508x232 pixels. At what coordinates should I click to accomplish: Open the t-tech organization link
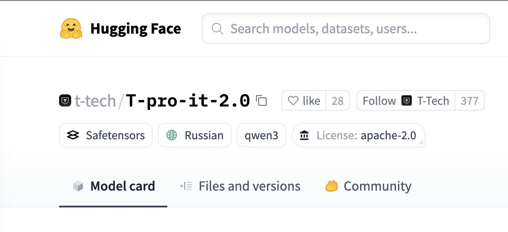pos(95,101)
